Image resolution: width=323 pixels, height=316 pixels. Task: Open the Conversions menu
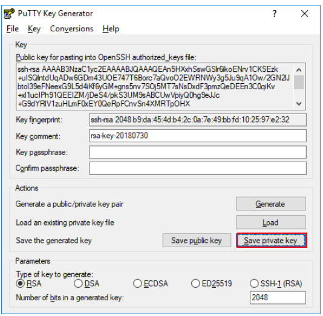click(71, 29)
